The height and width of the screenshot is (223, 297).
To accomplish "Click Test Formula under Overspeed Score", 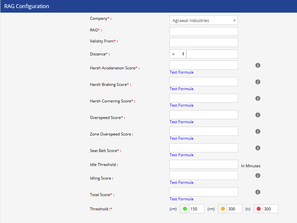I will [181, 122].
